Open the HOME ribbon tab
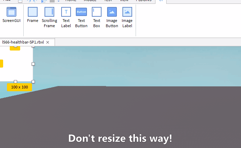 pos(71,1)
